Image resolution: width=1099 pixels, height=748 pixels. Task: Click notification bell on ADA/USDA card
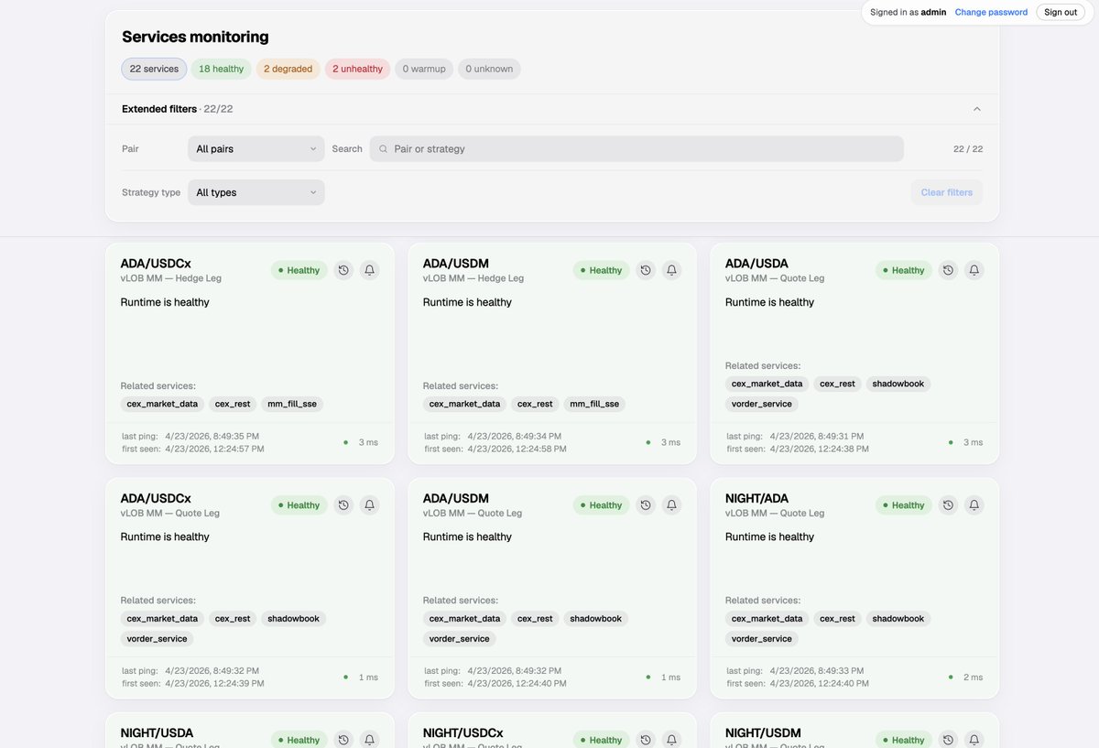(974, 270)
